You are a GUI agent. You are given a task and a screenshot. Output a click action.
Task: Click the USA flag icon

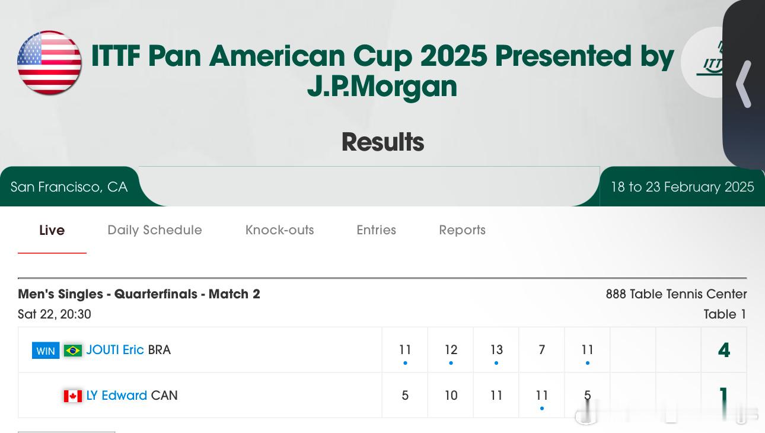pos(49,63)
